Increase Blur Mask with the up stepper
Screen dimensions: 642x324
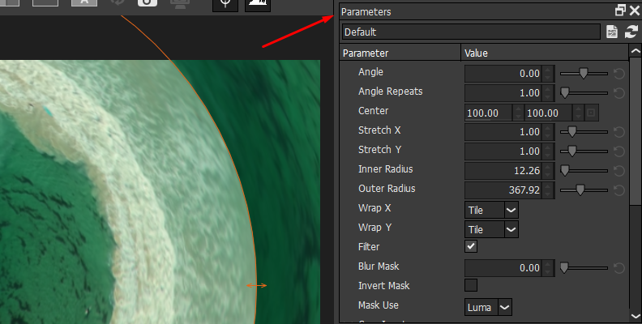pos(548,264)
